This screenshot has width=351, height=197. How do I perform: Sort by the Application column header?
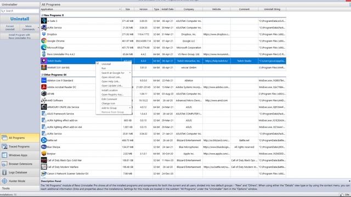[81, 9]
